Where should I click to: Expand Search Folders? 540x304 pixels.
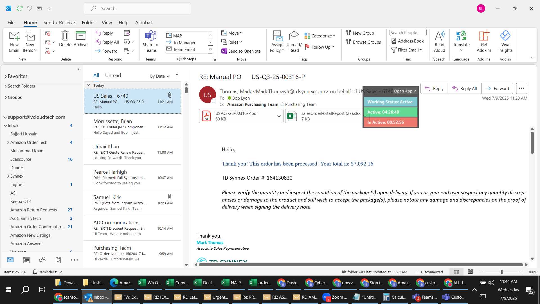tap(5, 86)
